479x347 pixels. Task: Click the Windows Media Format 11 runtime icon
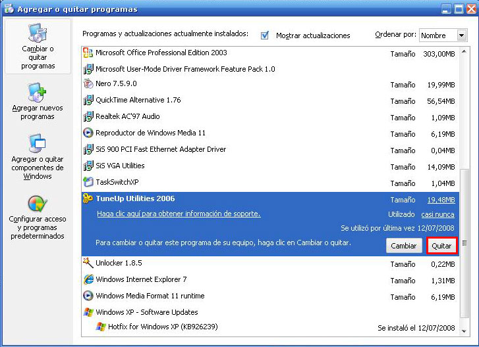tap(88, 296)
